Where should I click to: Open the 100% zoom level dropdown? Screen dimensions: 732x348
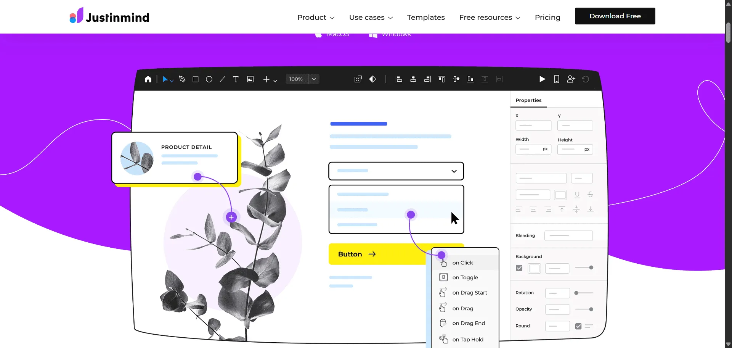point(314,79)
